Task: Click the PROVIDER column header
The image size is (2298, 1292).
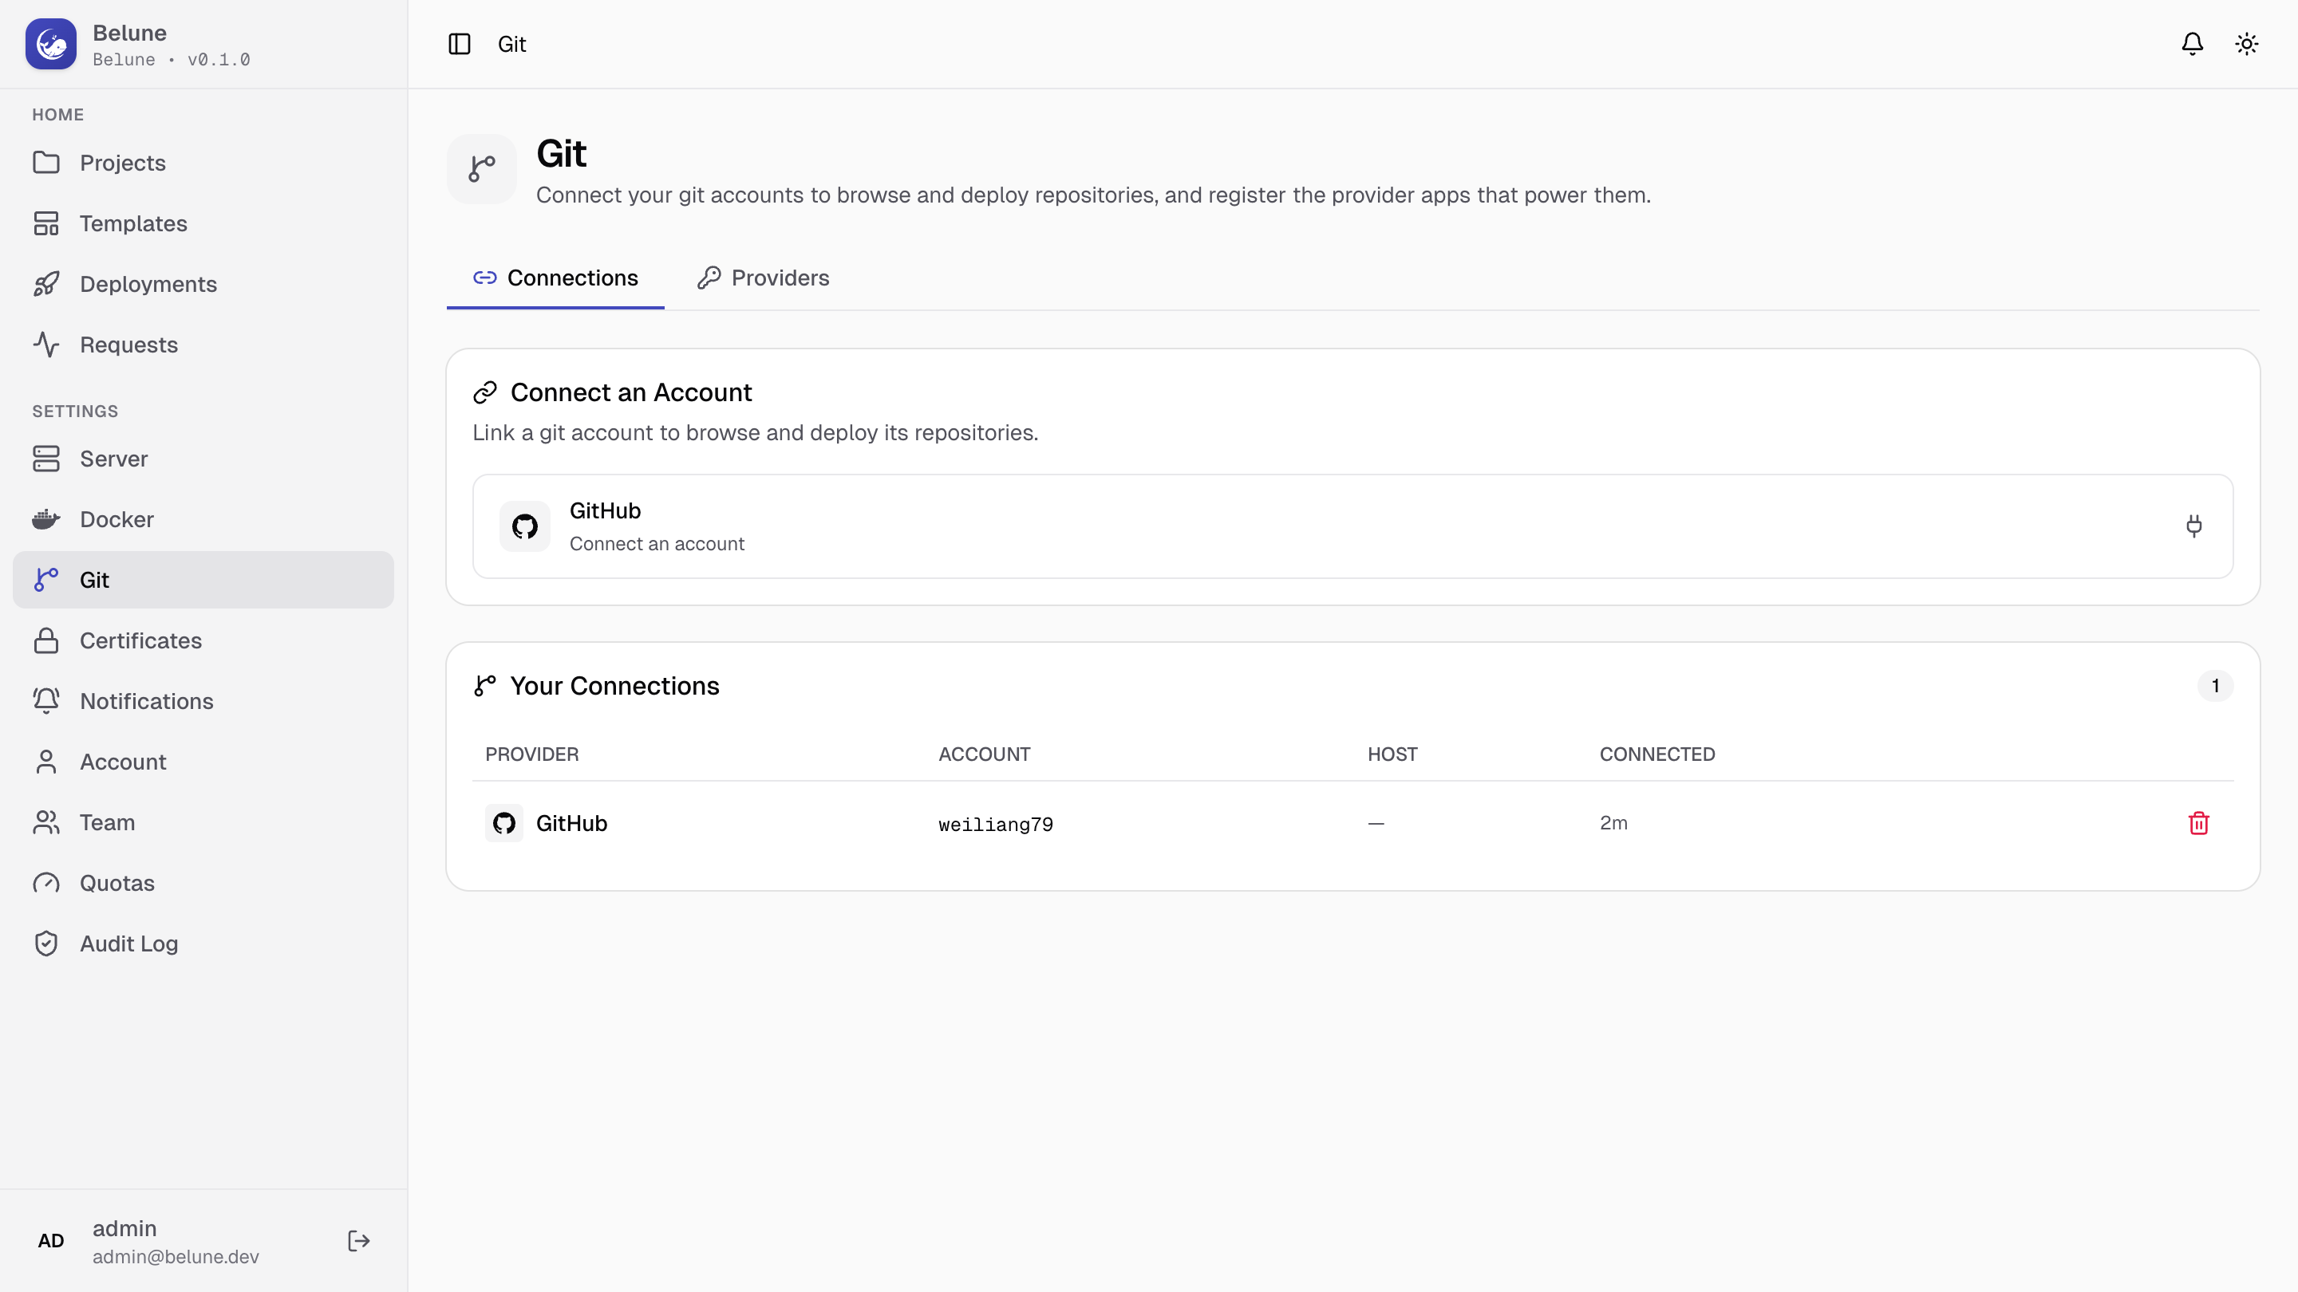Action: coord(531,754)
